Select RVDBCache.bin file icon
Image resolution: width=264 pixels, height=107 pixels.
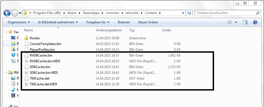pos(26,55)
